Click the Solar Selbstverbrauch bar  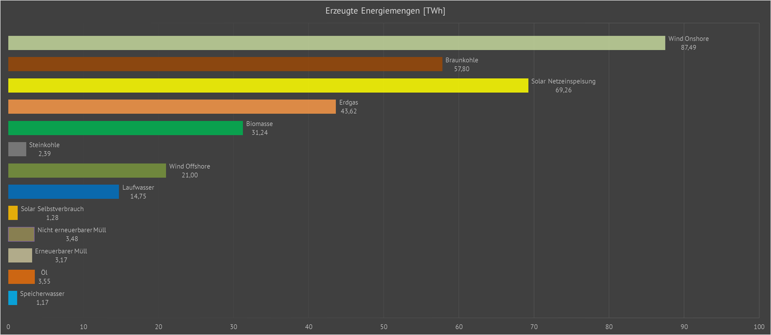(13, 213)
